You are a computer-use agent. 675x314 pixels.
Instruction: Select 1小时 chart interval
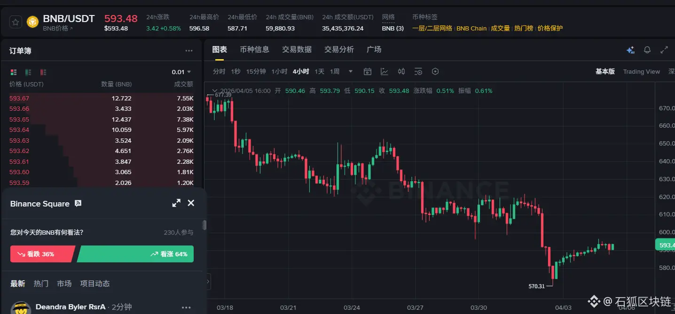[x=279, y=71]
